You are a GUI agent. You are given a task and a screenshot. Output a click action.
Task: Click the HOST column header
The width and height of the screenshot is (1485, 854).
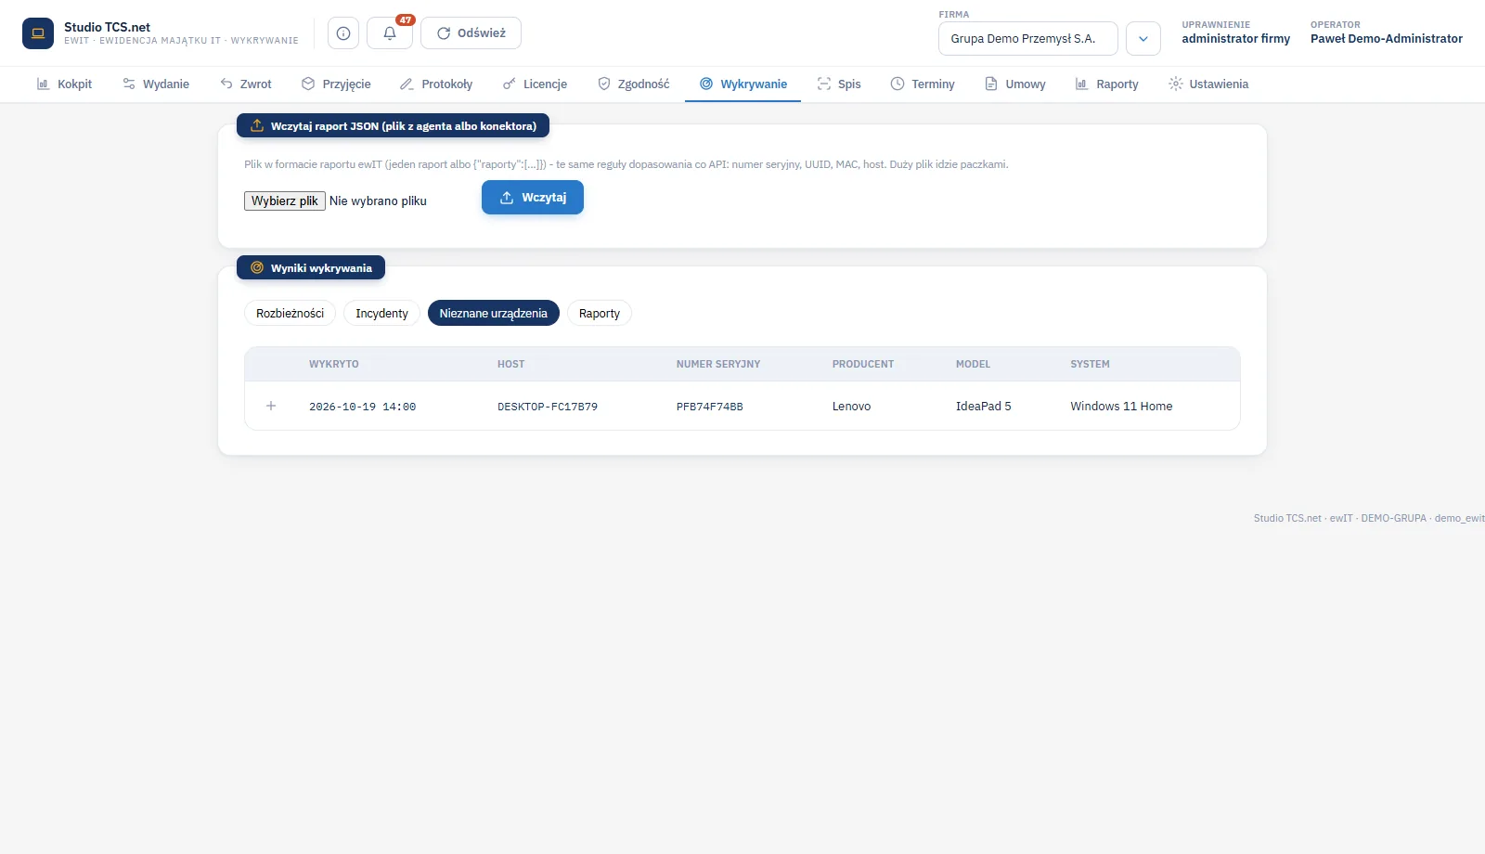[x=511, y=365]
